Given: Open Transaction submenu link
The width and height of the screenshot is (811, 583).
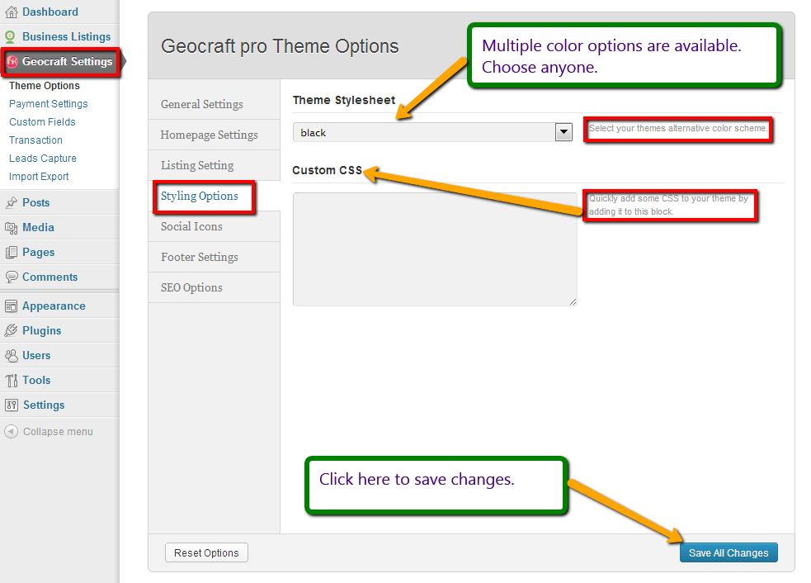Looking at the screenshot, I should click(x=35, y=140).
